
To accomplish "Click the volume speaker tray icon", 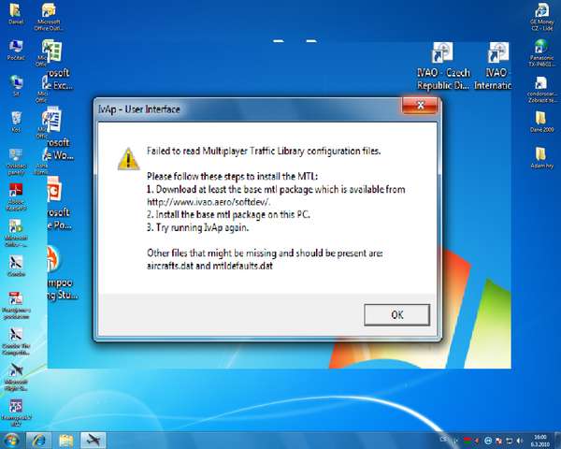I will click(519, 441).
